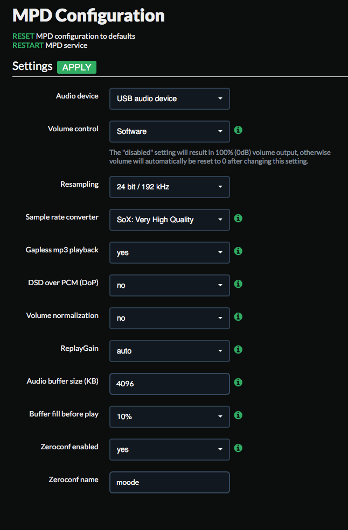Open Buffer fill before play 10% dropdown

pos(170,416)
